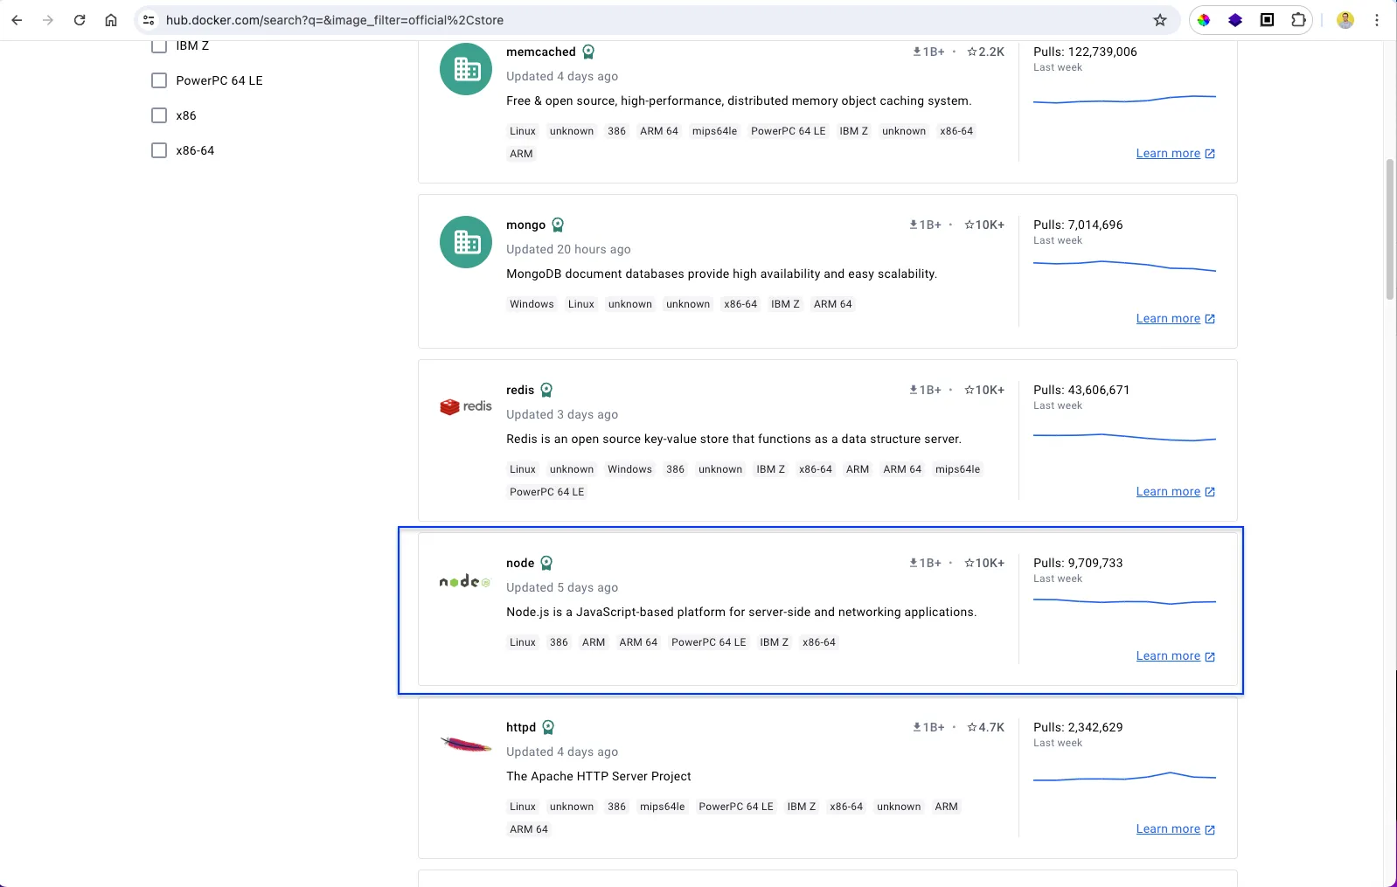Viewport: 1397px width, 887px height.
Task: Bookmark this page with the star icon
Action: (1160, 20)
